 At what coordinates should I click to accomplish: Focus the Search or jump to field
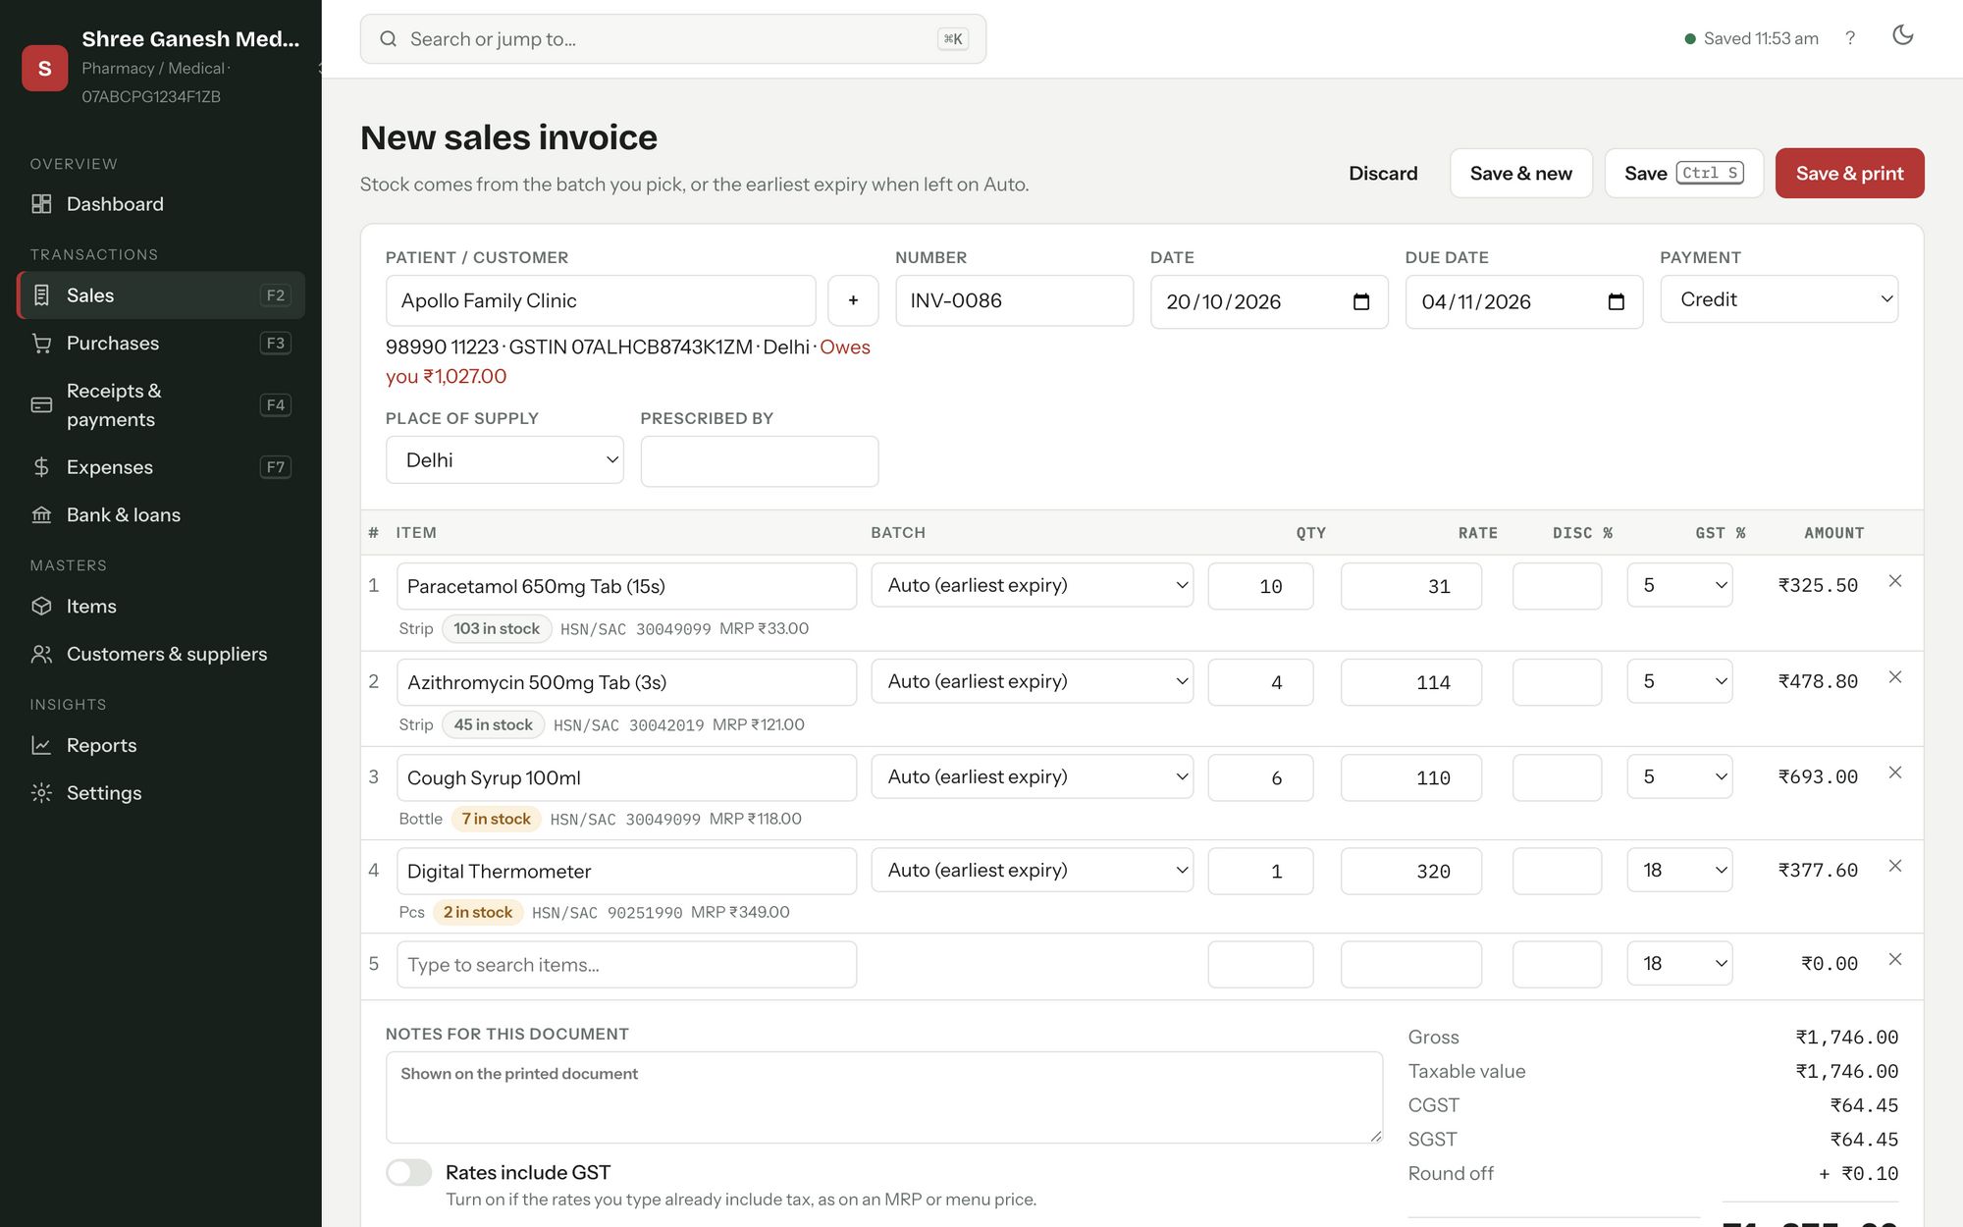(x=672, y=39)
